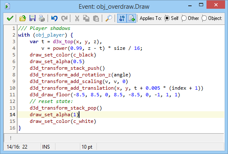
Task: Minimize the Event window
Action: [x=190, y=5]
